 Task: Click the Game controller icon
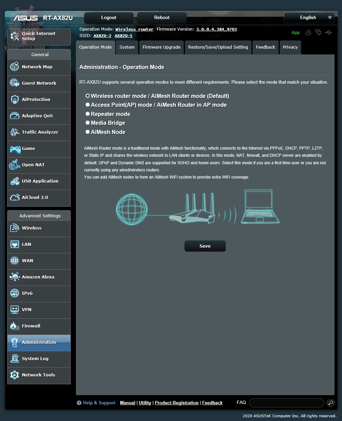pos(15,149)
